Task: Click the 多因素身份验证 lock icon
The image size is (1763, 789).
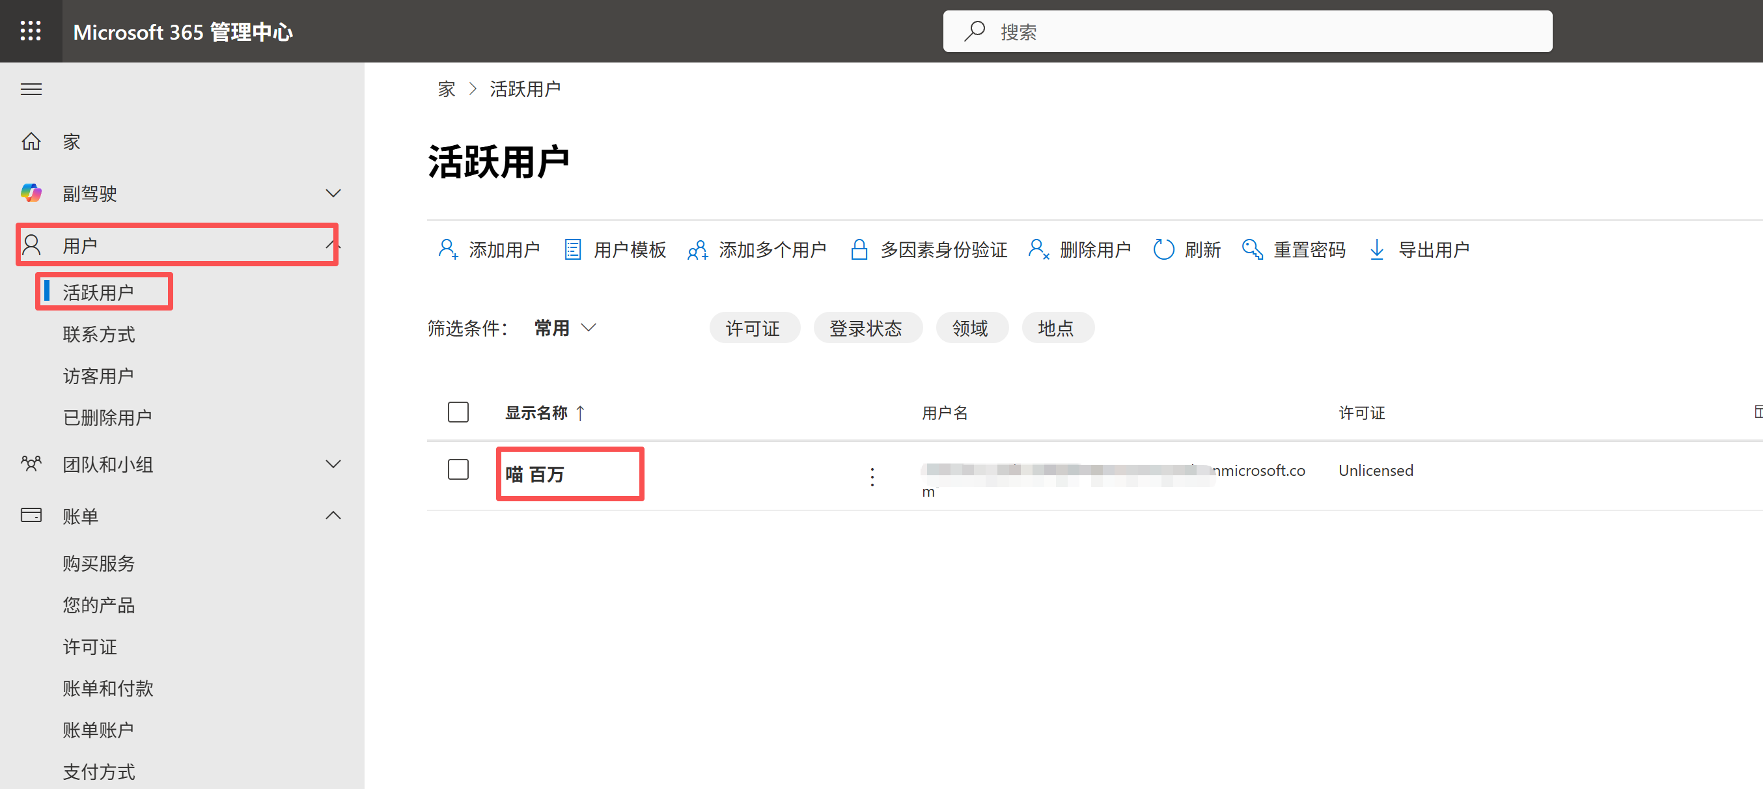Action: pyautogui.click(x=859, y=250)
